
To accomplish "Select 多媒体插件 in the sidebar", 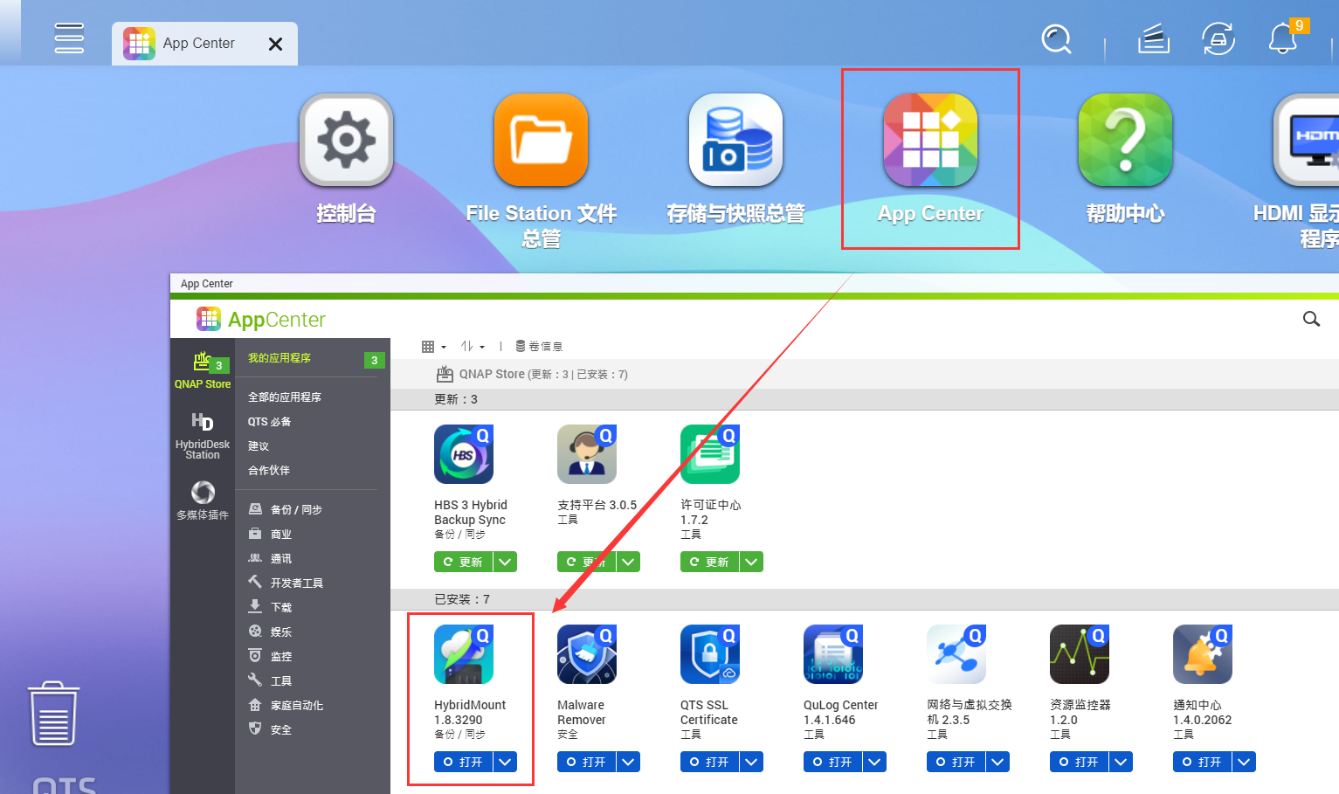I will click(x=203, y=501).
